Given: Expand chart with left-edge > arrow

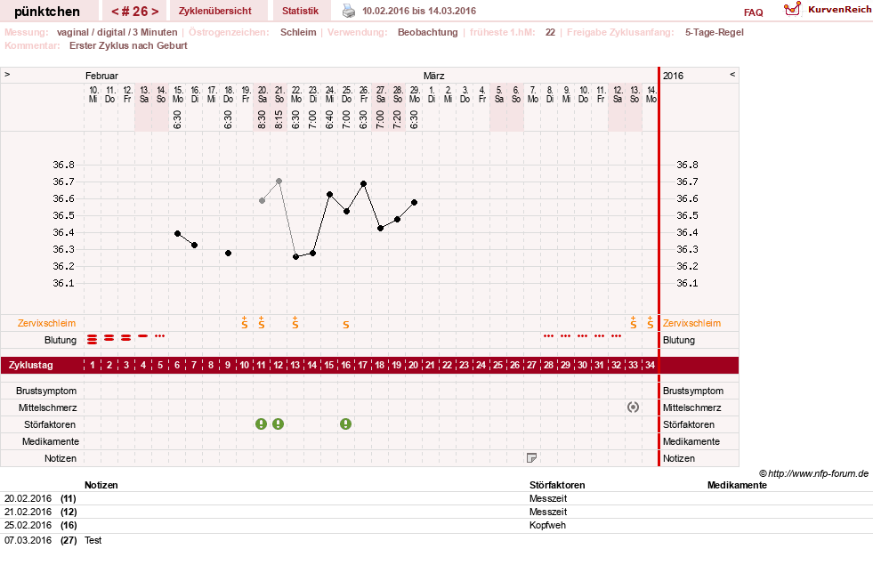Looking at the screenshot, I should tap(7, 74).
